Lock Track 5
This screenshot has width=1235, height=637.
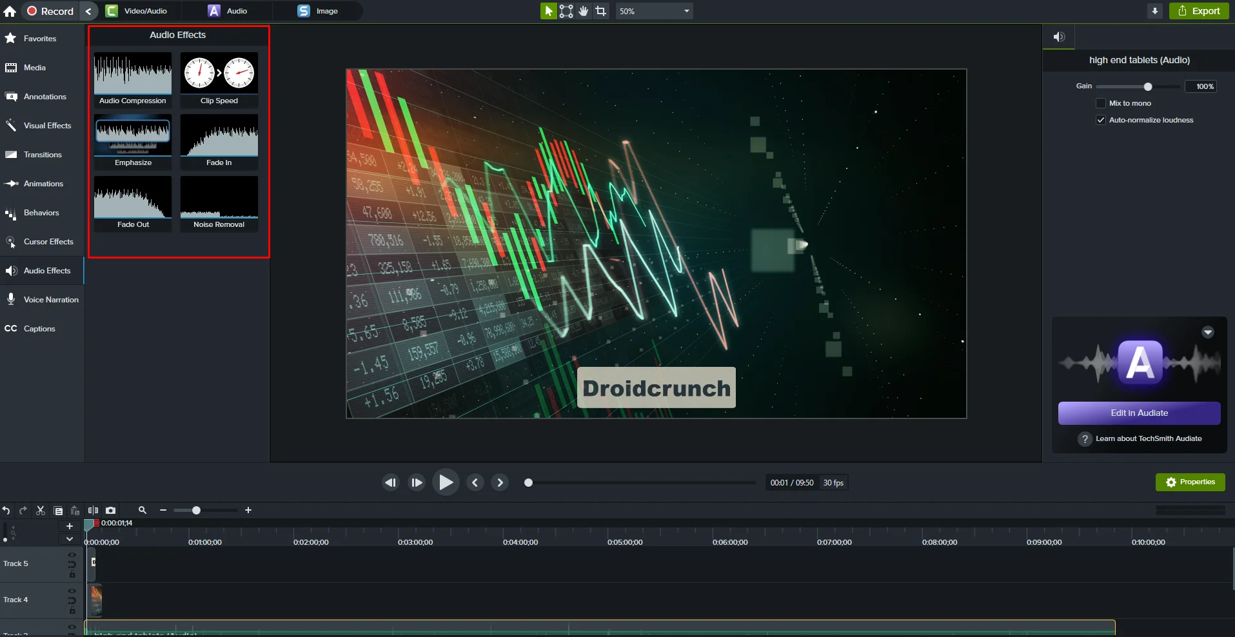click(x=72, y=575)
